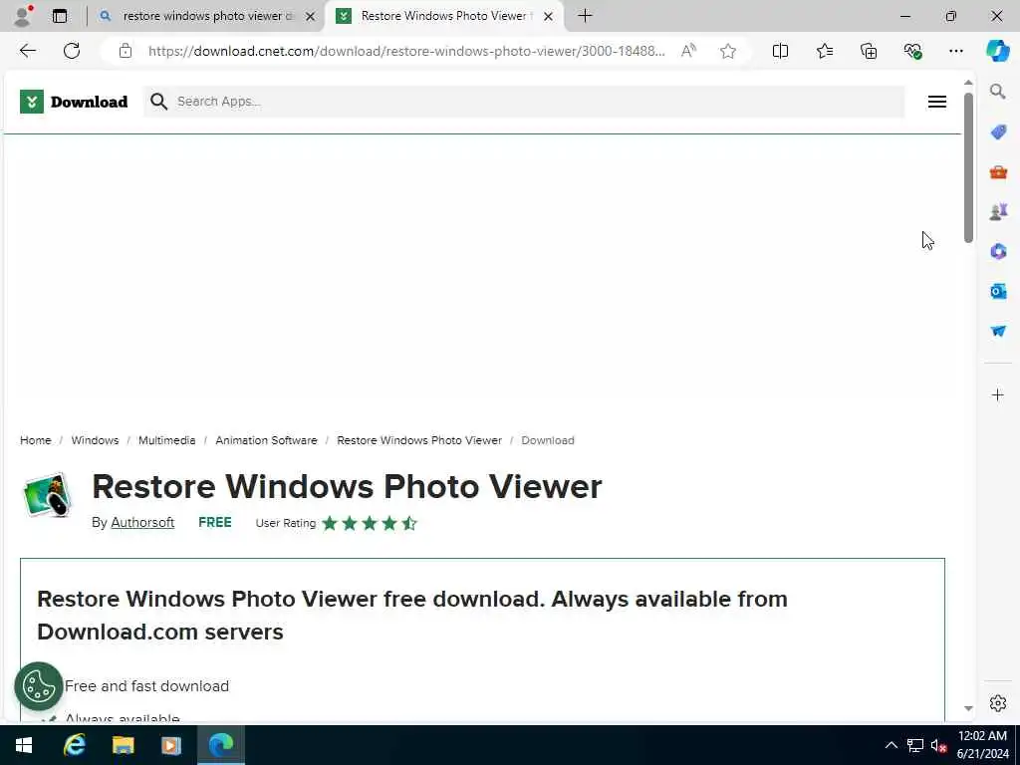Click the "FREE" price label
This screenshot has height=765, width=1020.
click(x=215, y=522)
